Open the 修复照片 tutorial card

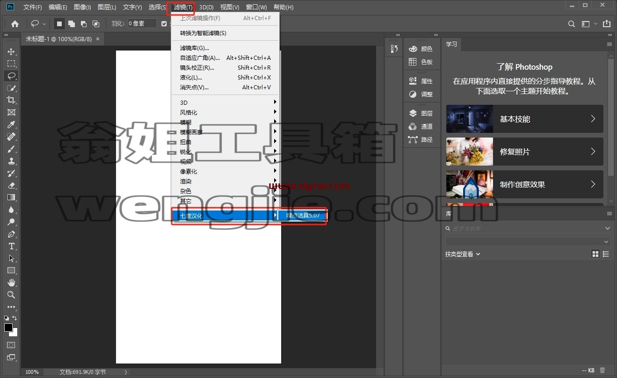(x=524, y=152)
